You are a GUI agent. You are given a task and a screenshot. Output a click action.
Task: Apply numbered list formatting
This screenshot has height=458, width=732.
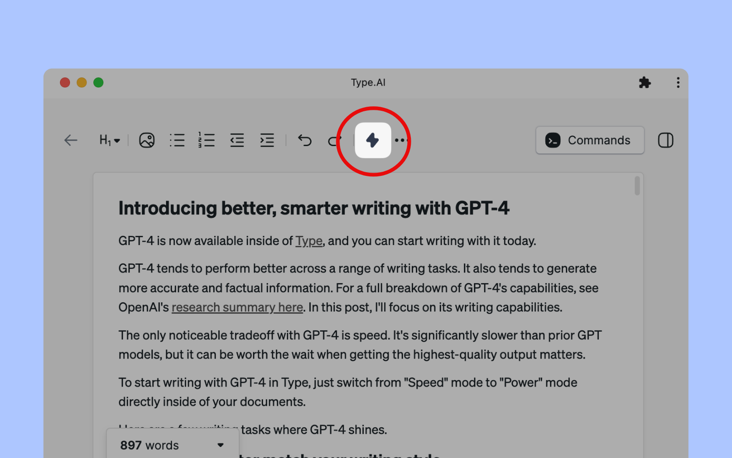pyautogui.click(x=207, y=140)
